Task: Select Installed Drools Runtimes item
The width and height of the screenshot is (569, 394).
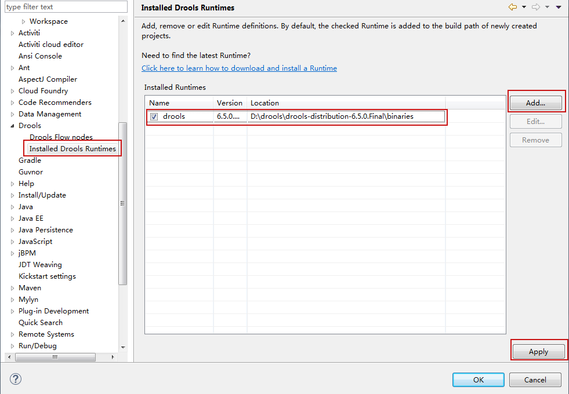Action: (73, 148)
